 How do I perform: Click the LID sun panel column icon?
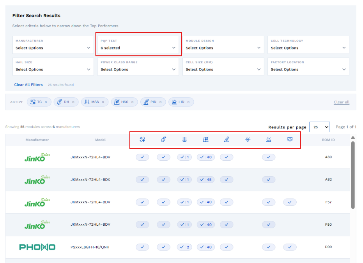[269, 139]
